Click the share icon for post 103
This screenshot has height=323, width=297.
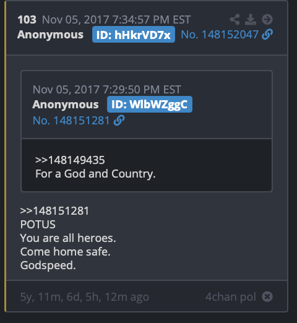click(235, 20)
